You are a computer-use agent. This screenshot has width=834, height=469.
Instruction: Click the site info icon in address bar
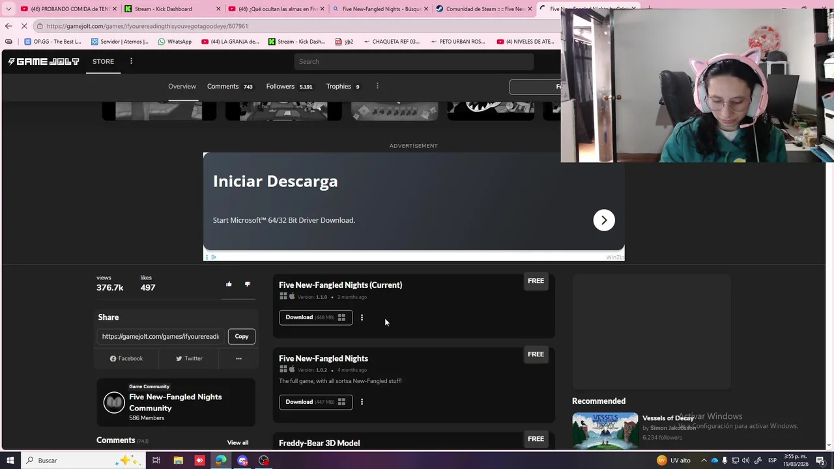point(40,26)
